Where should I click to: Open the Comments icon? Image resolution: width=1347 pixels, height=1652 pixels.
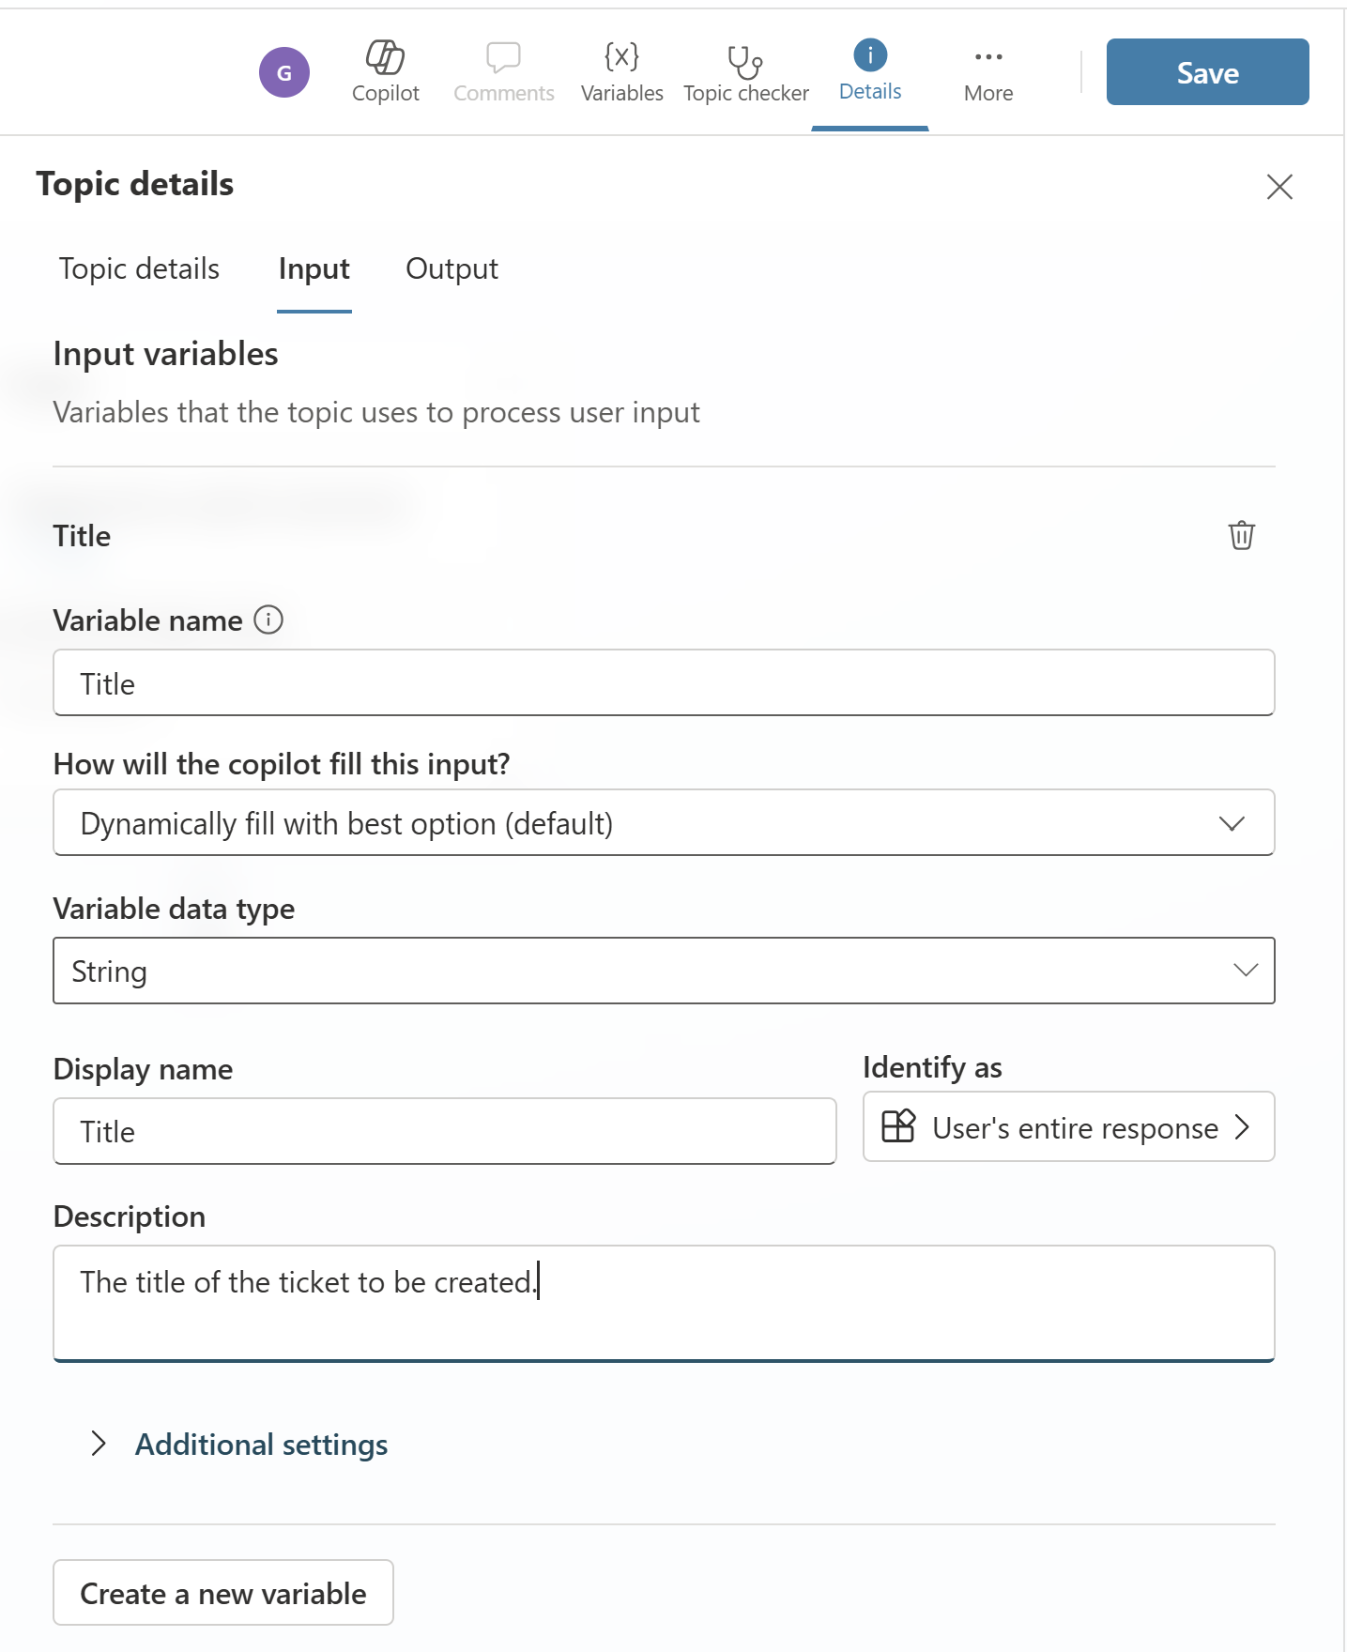(503, 58)
